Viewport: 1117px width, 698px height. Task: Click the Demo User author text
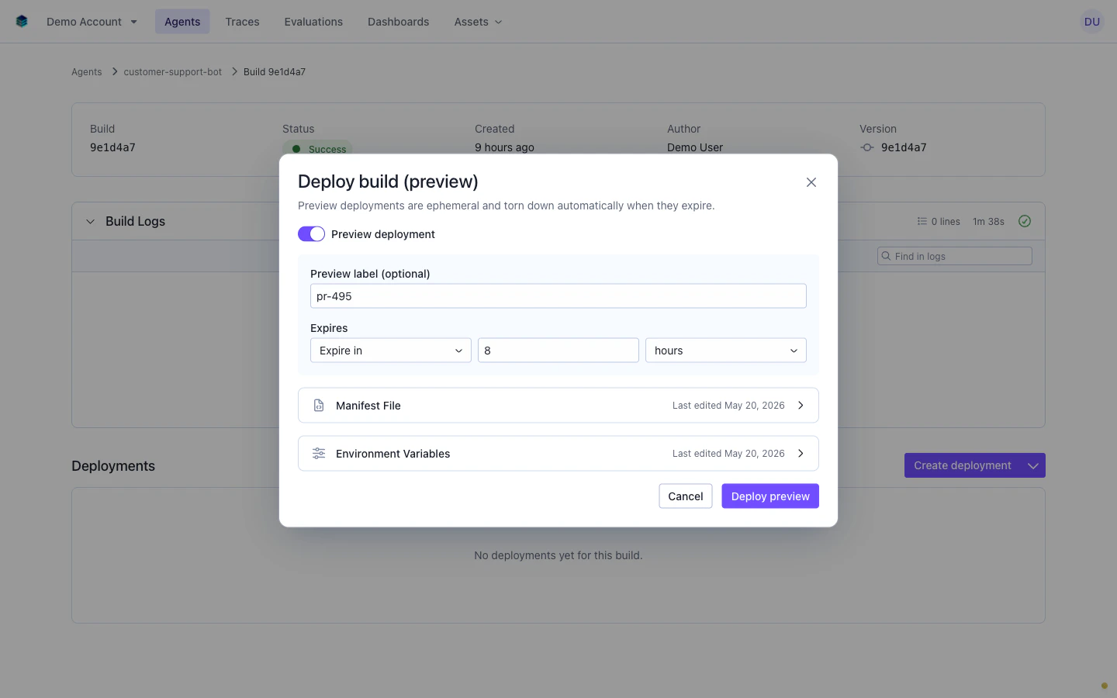tap(695, 147)
